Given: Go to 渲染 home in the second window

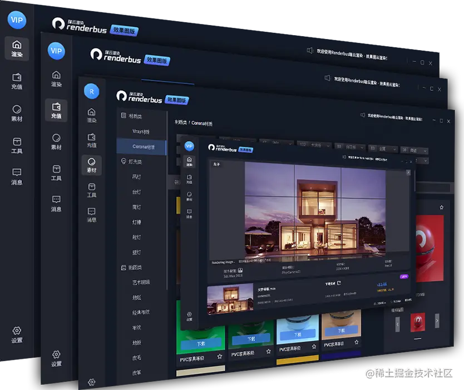Looking at the screenshot, I should pos(56,79).
